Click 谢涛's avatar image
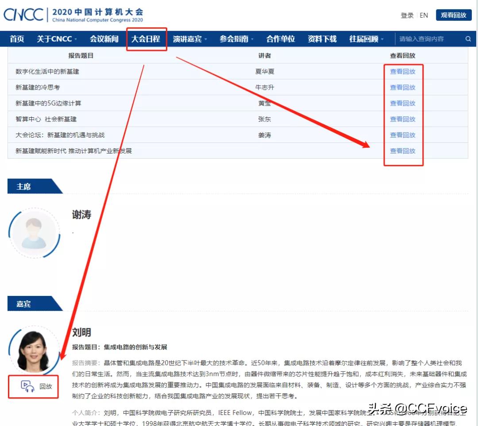Screen dimensions: 478x426 34,233
